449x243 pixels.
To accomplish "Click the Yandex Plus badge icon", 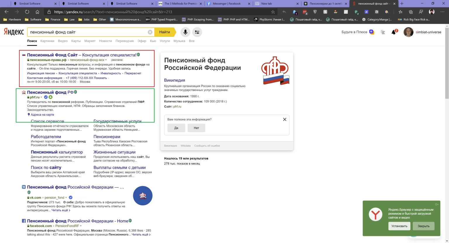I will [x=372, y=32].
